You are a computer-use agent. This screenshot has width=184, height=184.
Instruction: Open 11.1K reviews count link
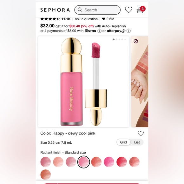tap(66, 19)
